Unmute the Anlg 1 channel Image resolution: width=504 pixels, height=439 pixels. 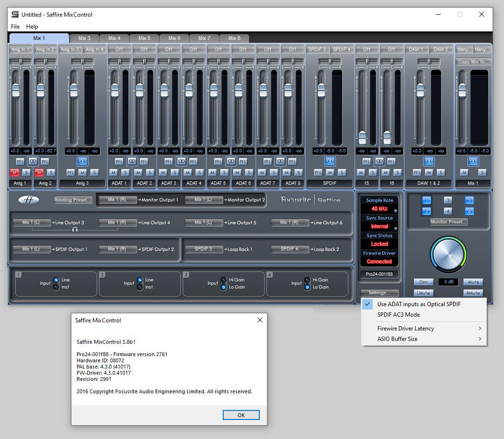(15, 172)
